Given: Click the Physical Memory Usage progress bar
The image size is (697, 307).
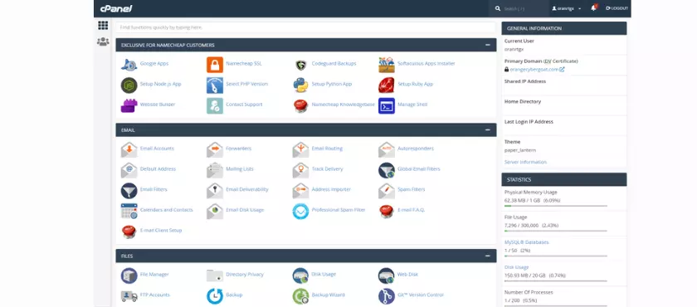Looking at the screenshot, I should [x=556, y=206].
